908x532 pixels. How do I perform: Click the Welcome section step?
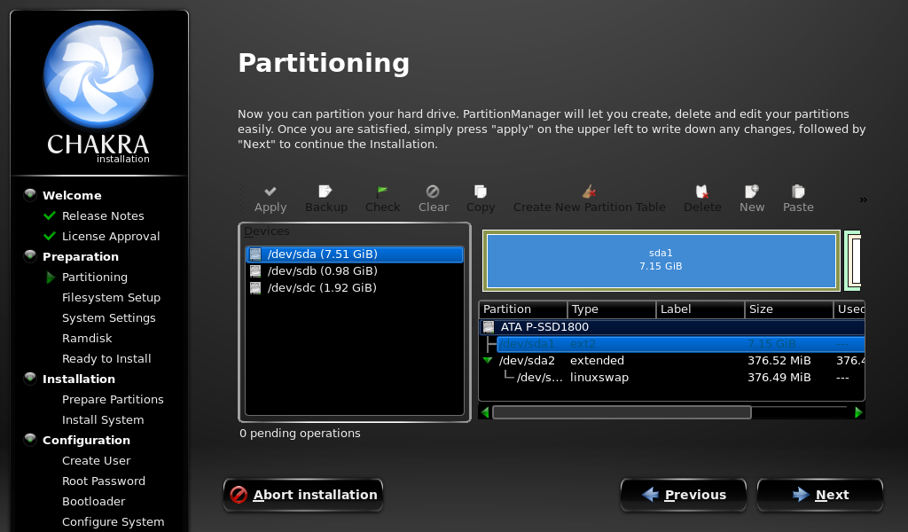point(72,196)
